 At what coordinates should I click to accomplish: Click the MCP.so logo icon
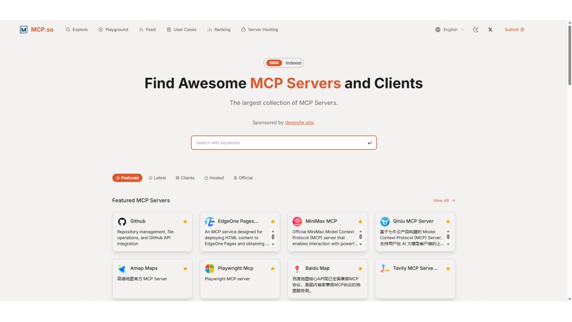pyautogui.click(x=23, y=30)
